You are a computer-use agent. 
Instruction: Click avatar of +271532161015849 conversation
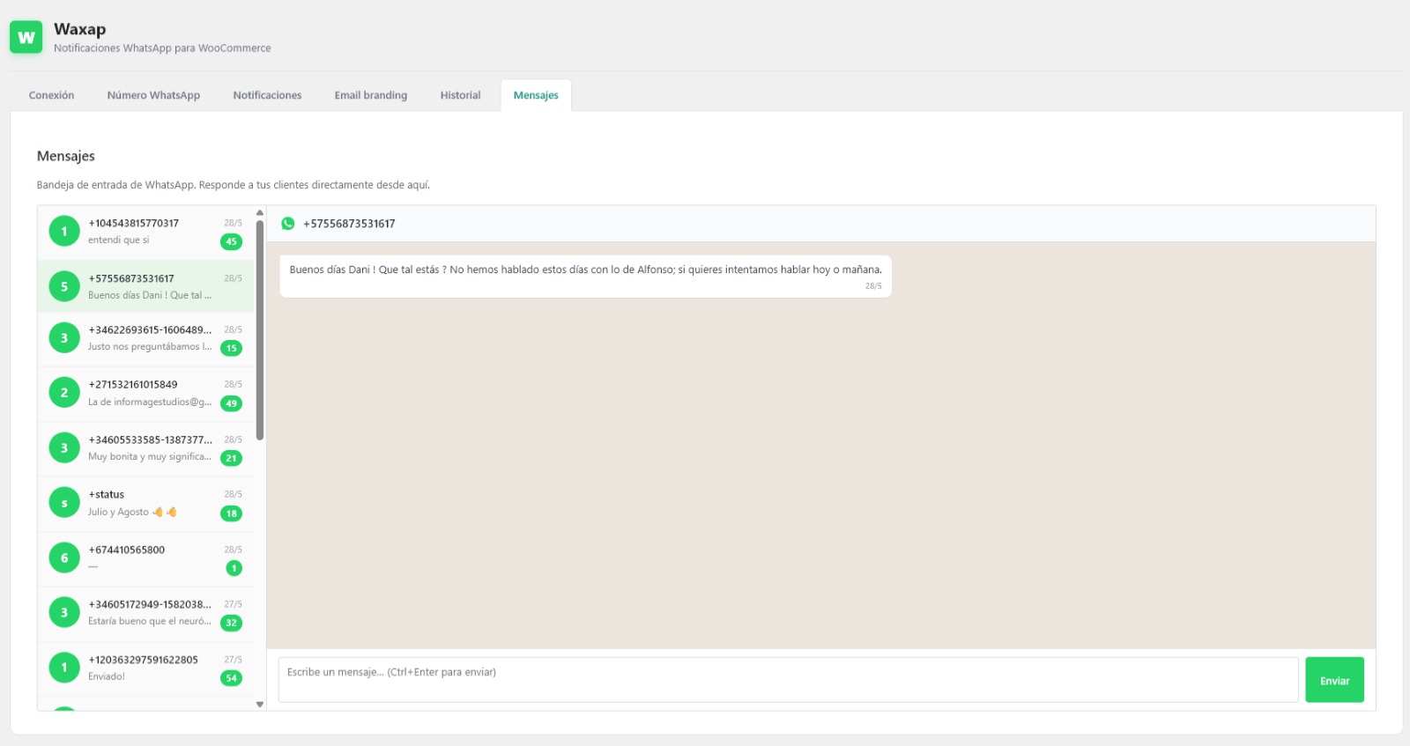click(64, 393)
